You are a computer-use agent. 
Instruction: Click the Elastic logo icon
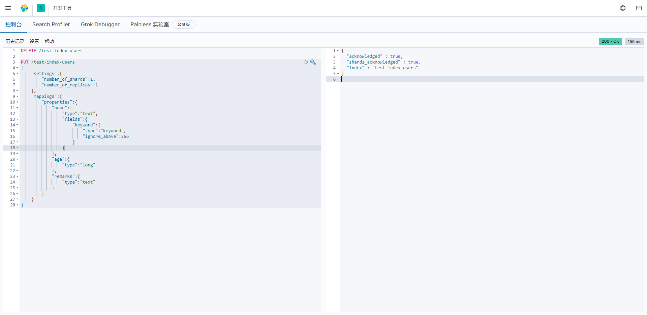(24, 8)
